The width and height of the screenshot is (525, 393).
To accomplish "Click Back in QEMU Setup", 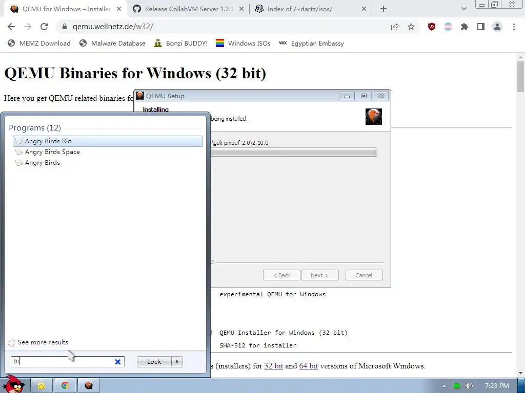I will [x=281, y=275].
